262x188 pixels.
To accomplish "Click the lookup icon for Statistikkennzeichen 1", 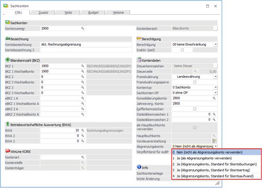I will pos(214,114).
